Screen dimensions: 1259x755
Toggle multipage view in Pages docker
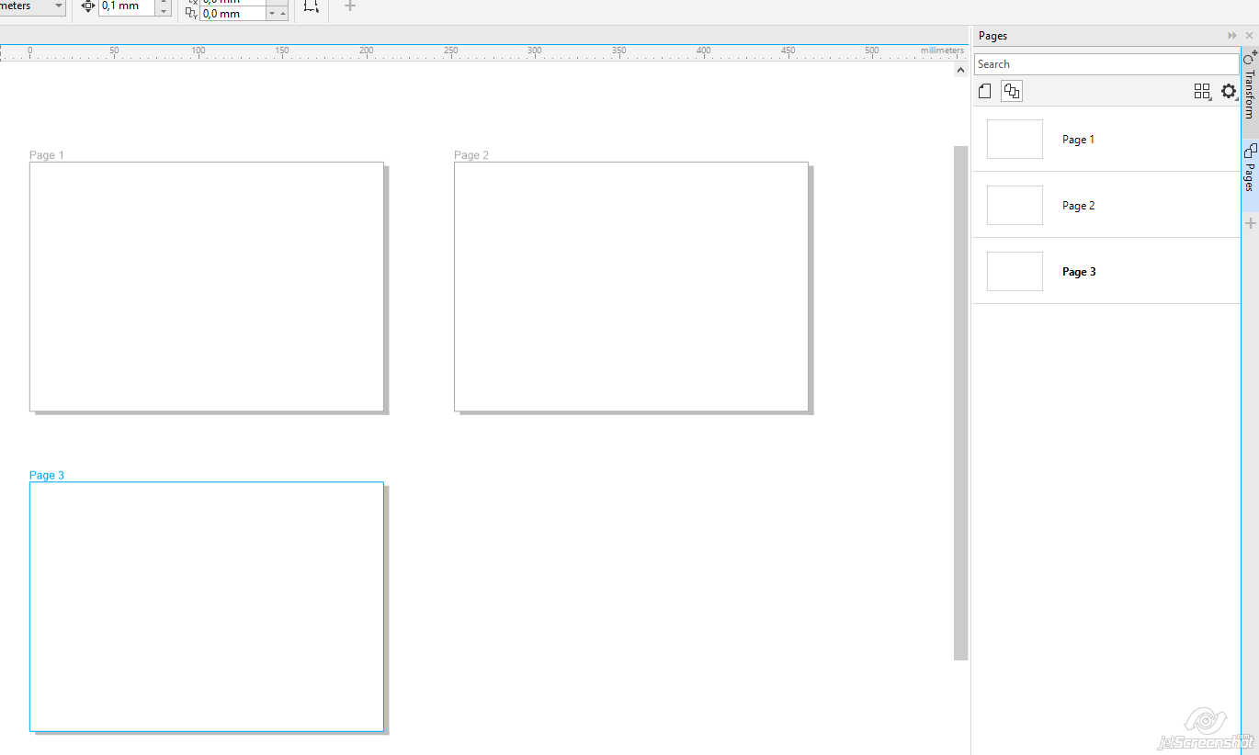[x=1011, y=91]
